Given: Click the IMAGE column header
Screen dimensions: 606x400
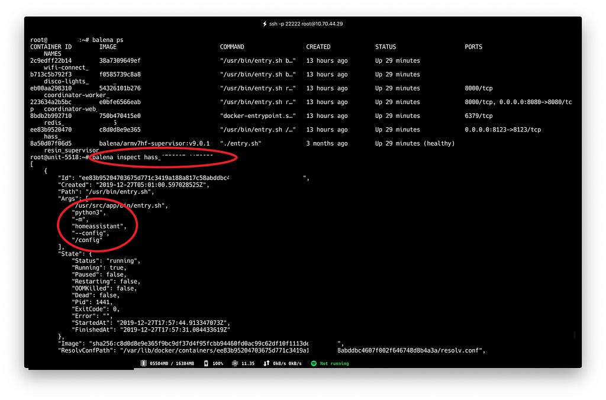Looking at the screenshot, I should tap(108, 47).
